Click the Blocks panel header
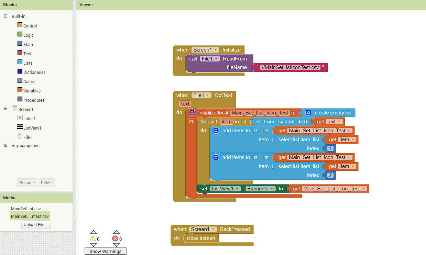 tap(36, 5)
